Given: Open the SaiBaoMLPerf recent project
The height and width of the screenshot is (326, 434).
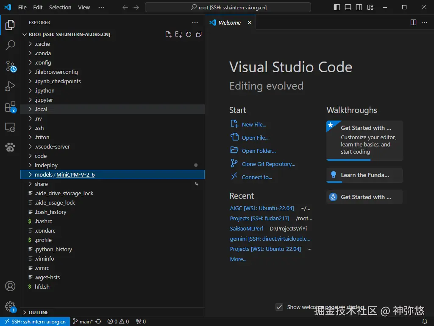Looking at the screenshot, I should click(246, 228).
